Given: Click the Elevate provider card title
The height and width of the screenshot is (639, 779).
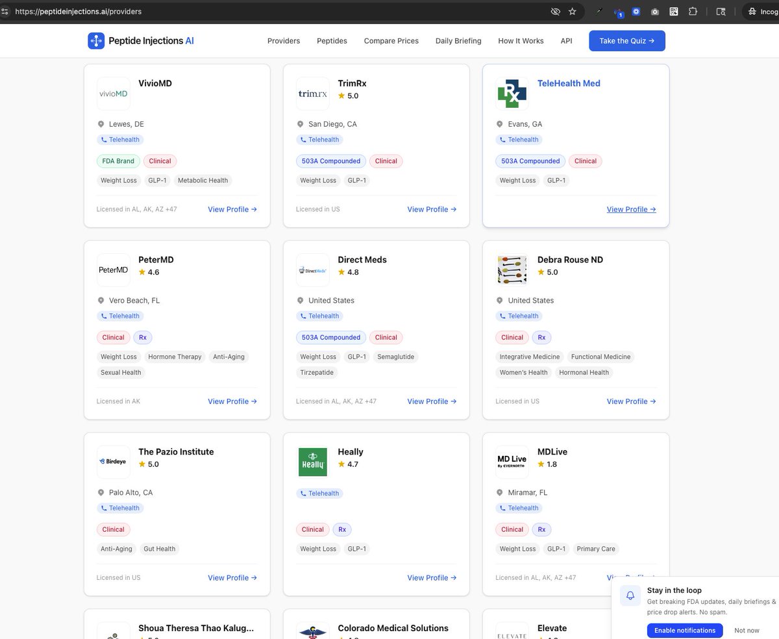Looking at the screenshot, I should pyautogui.click(x=552, y=628).
